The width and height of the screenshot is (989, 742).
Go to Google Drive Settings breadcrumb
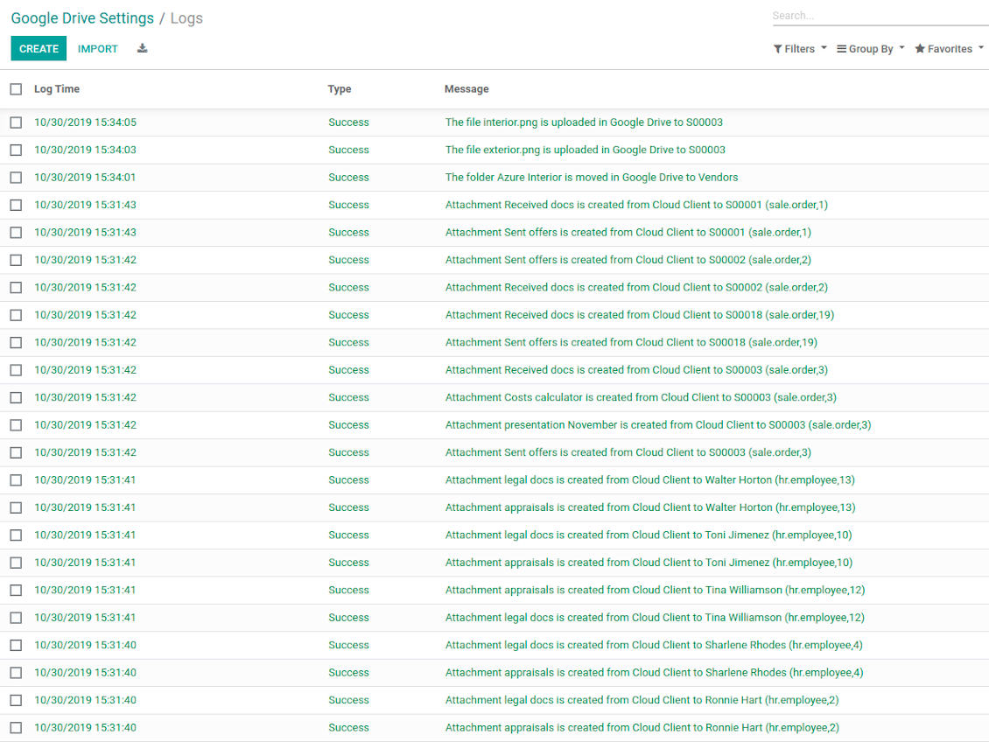click(82, 18)
